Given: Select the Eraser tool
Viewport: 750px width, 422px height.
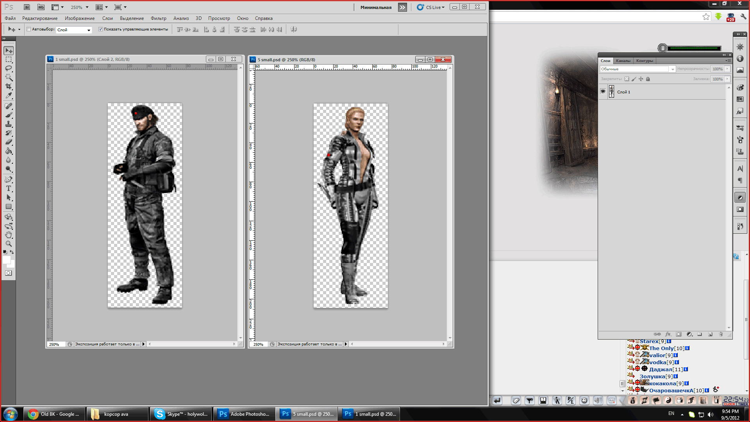Looking at the screenshot, I should (9, 142).
